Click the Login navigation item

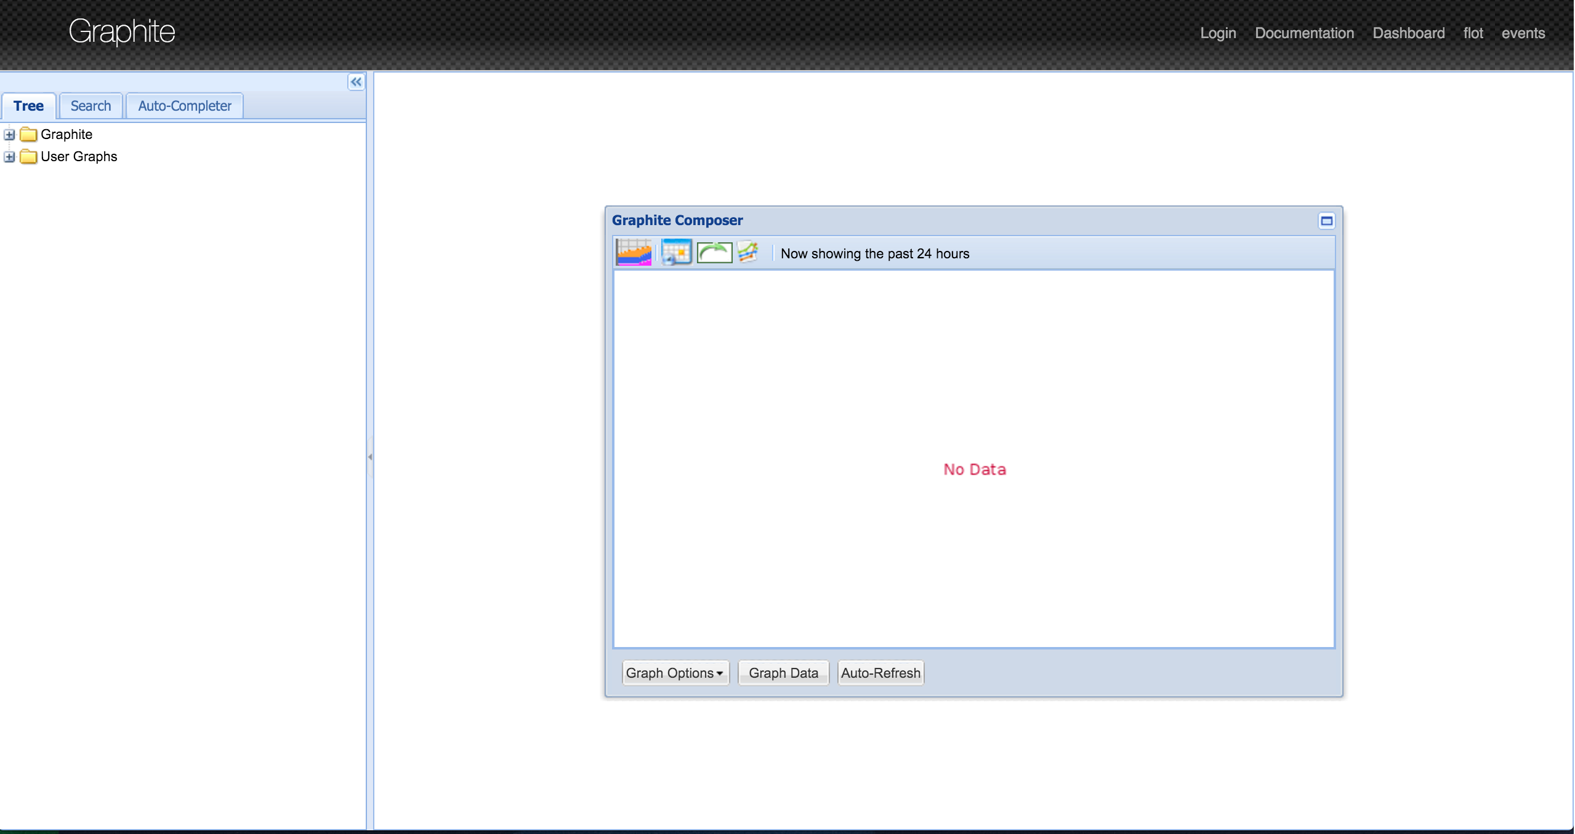[1220, 32]
